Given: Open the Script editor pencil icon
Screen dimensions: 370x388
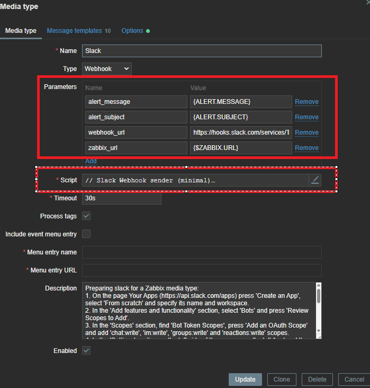Looking at the screenshot, I should [315, 180].
